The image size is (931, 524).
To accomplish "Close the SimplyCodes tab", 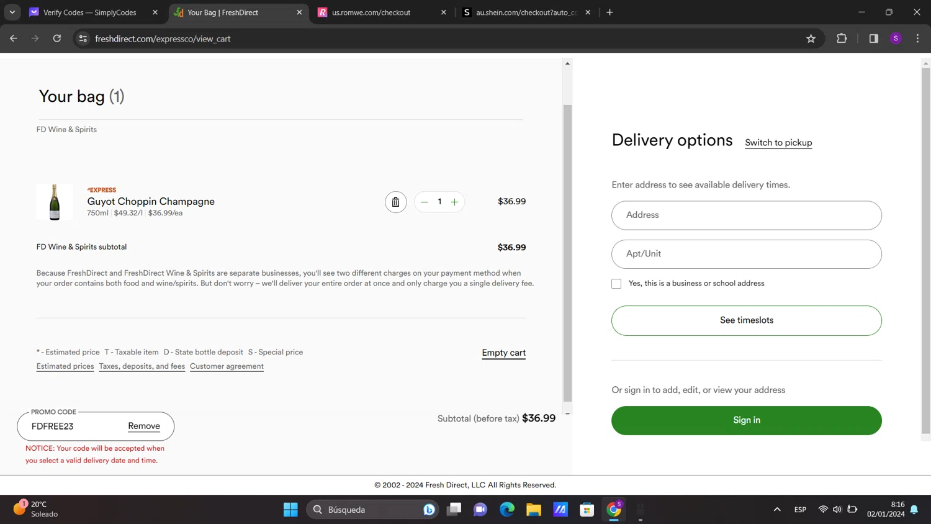I will [x=155, y=12].
